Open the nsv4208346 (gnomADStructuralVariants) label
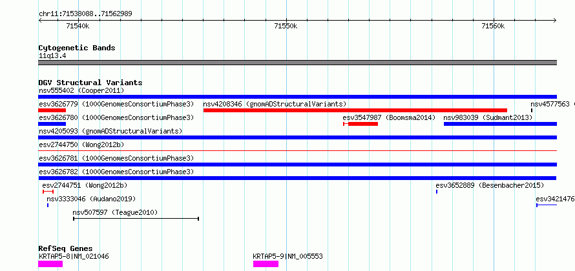This screenshot has width=575, height=271. (x=275, y=104)
